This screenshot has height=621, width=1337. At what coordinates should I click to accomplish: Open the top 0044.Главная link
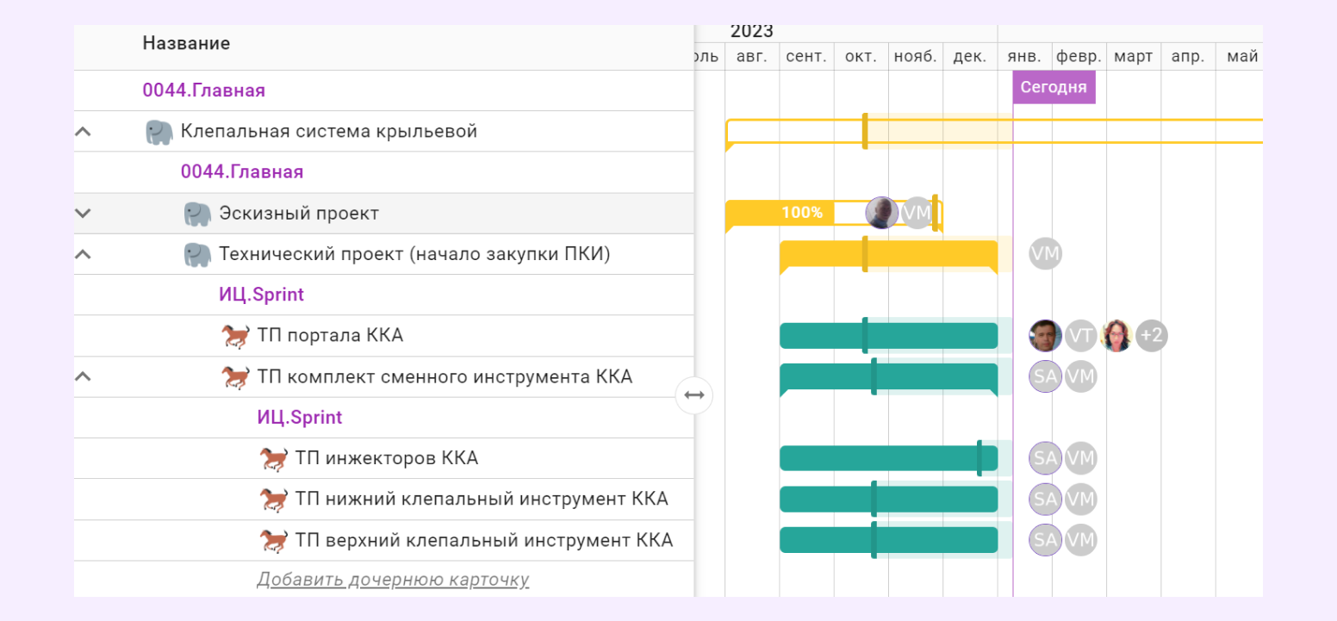click(x=204, y=90)
